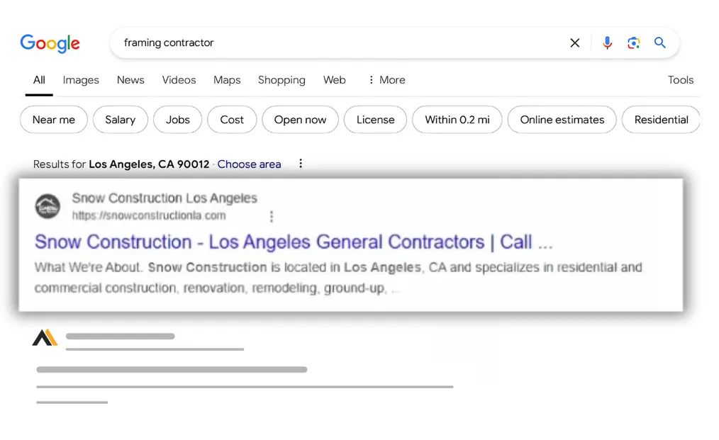Clear the search box with the X icon
The width and height of the screenshot is (719, 440).
(x=574, y=43)
